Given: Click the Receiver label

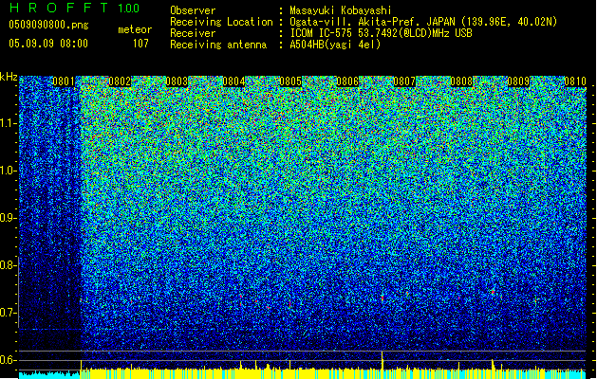Looking at the screenshot, I should point(193,33).
